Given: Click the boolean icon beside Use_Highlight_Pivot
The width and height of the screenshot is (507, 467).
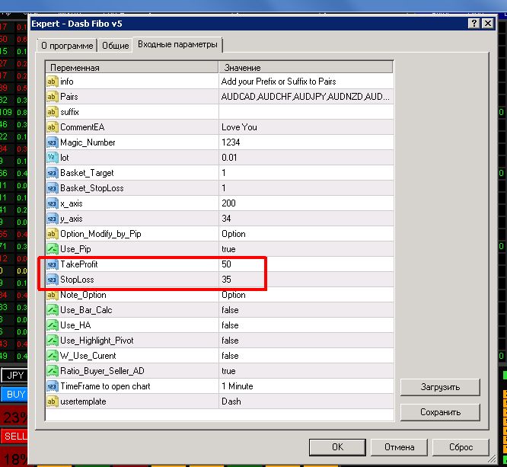Looking at the screenshot, I should (52, 341).
